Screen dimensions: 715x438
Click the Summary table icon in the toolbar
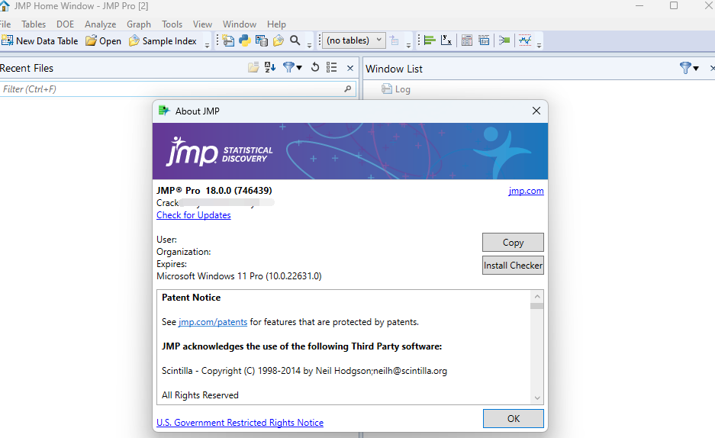pos(484,40)
